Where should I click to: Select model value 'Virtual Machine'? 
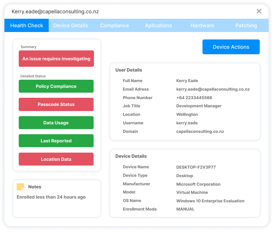pyautogui.click(x=192, y=192)
